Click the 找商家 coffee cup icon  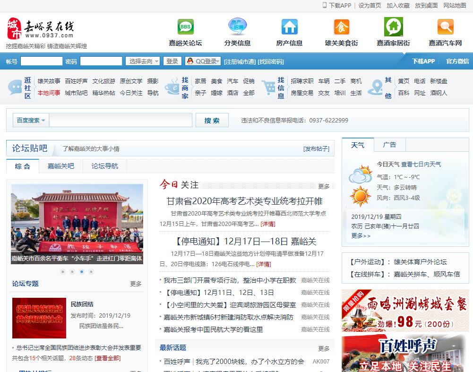tap(172, 87)
